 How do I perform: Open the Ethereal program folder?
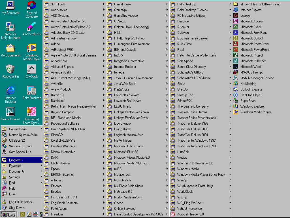click(74, 186)
